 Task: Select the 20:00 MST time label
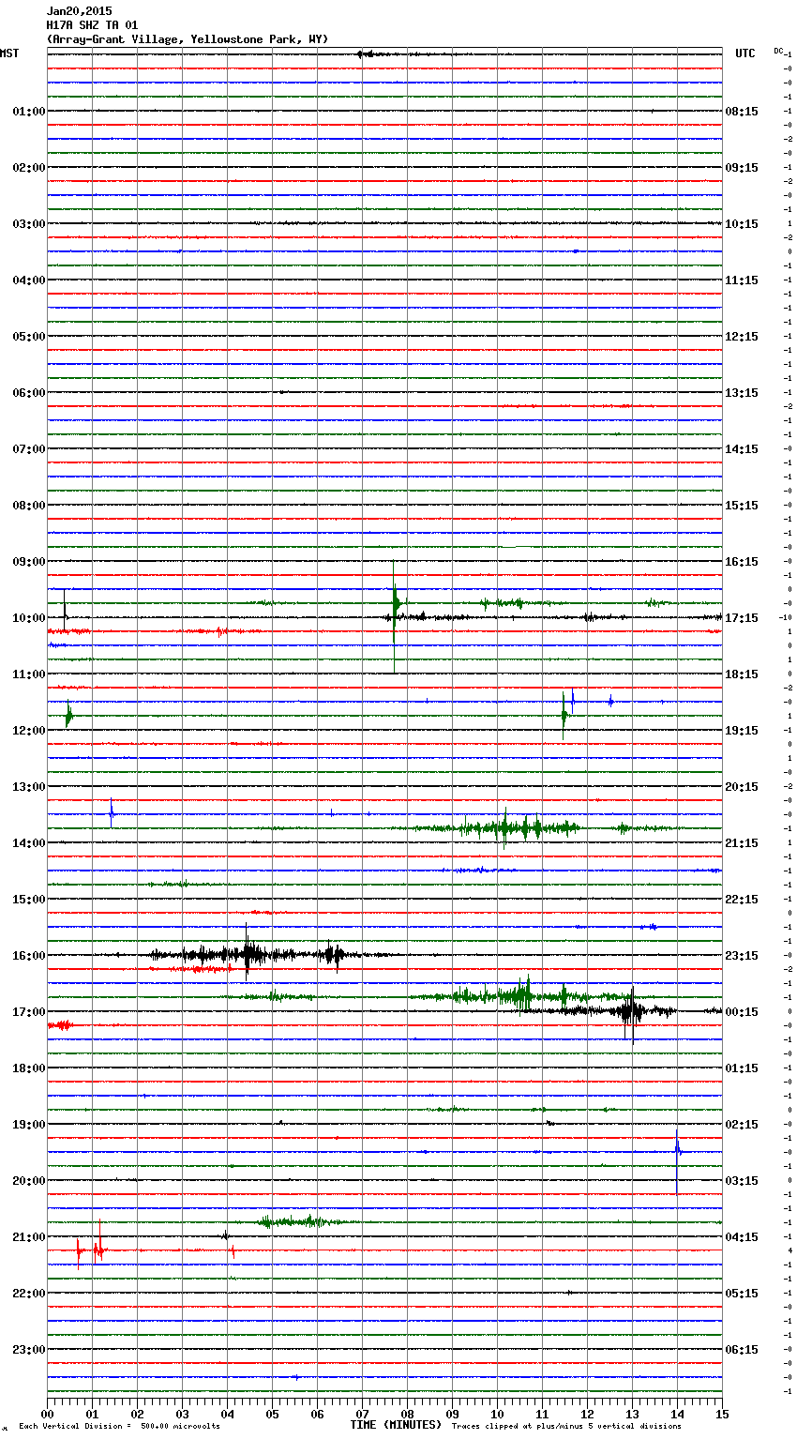(x=28, y=1181)
